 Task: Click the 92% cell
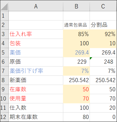(x=103, y=34)
